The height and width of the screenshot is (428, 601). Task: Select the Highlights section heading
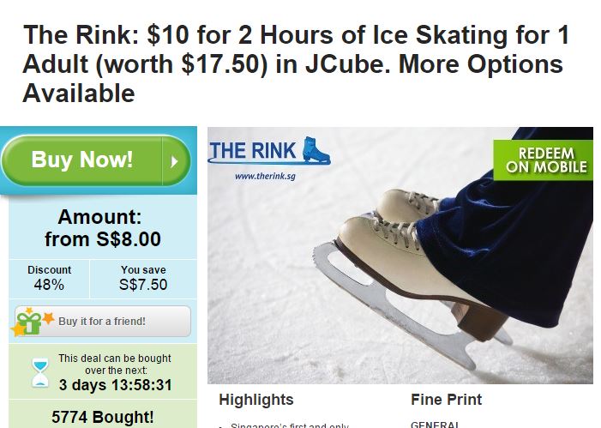point(256,400)
